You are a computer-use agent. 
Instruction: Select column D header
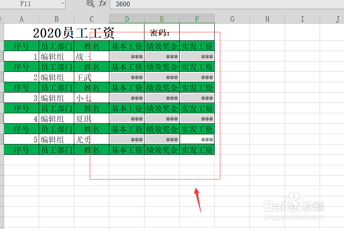point(127,19)
